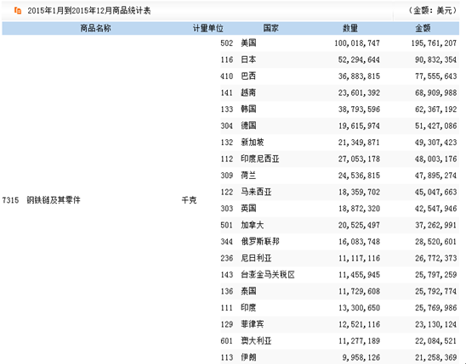Click the quantity 52,294,644 for 日本
Viewport: 466px width, 364px height.
coord(359,60)
